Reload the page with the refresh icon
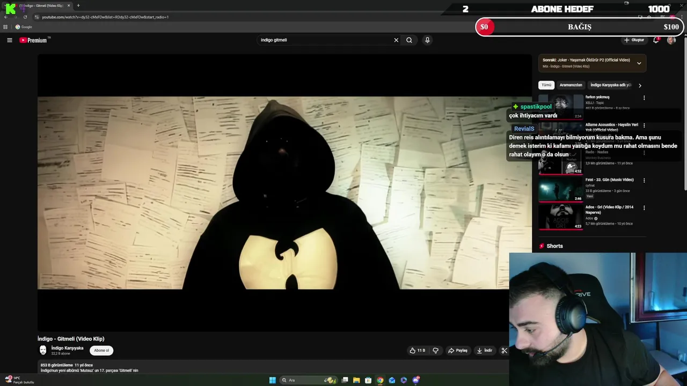687x386 pixels. (25, 17)
